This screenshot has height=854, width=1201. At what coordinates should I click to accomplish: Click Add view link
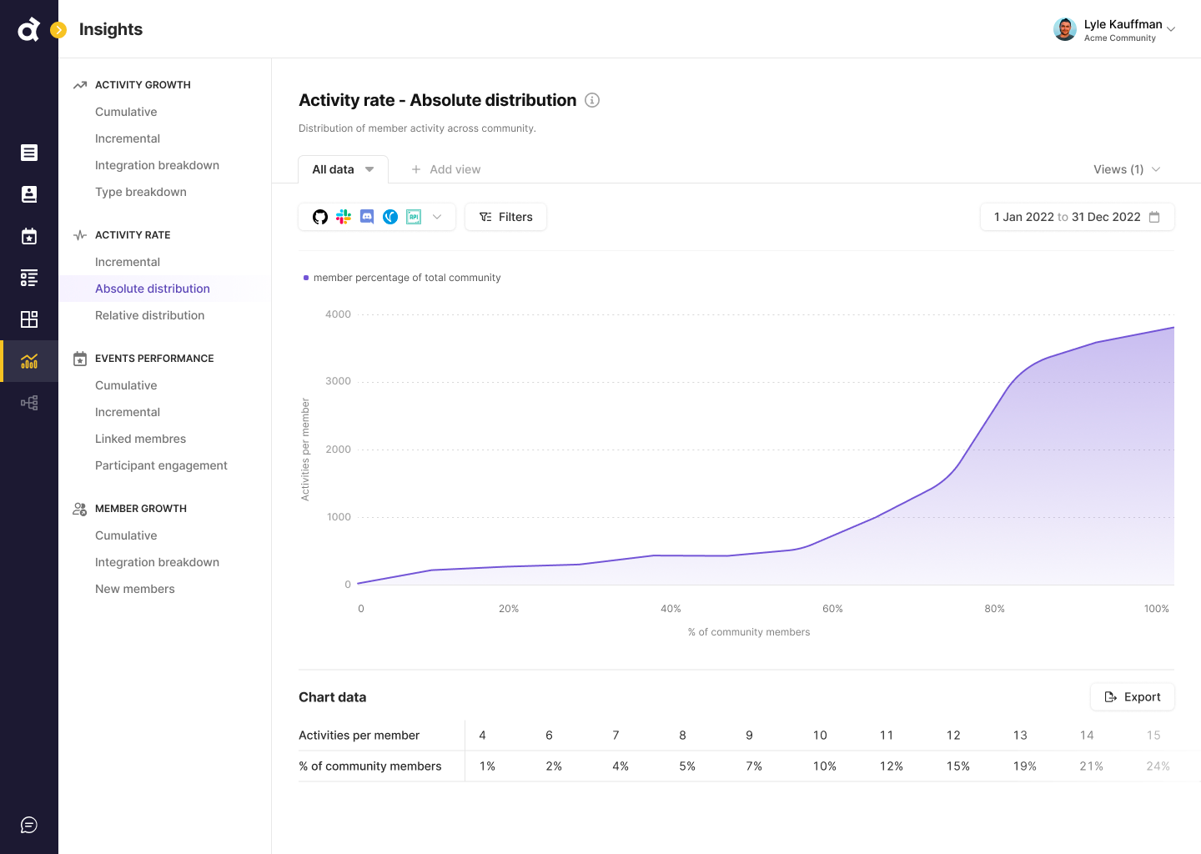tap(446, 169)
